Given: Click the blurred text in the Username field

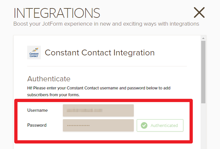Looking at the screenshot, I should (x=84, y=110).
